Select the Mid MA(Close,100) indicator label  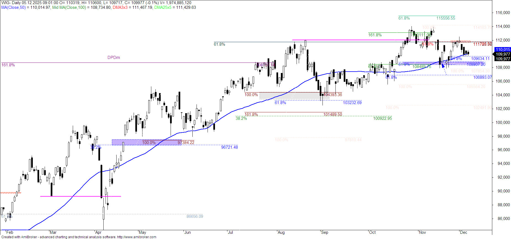69,7
